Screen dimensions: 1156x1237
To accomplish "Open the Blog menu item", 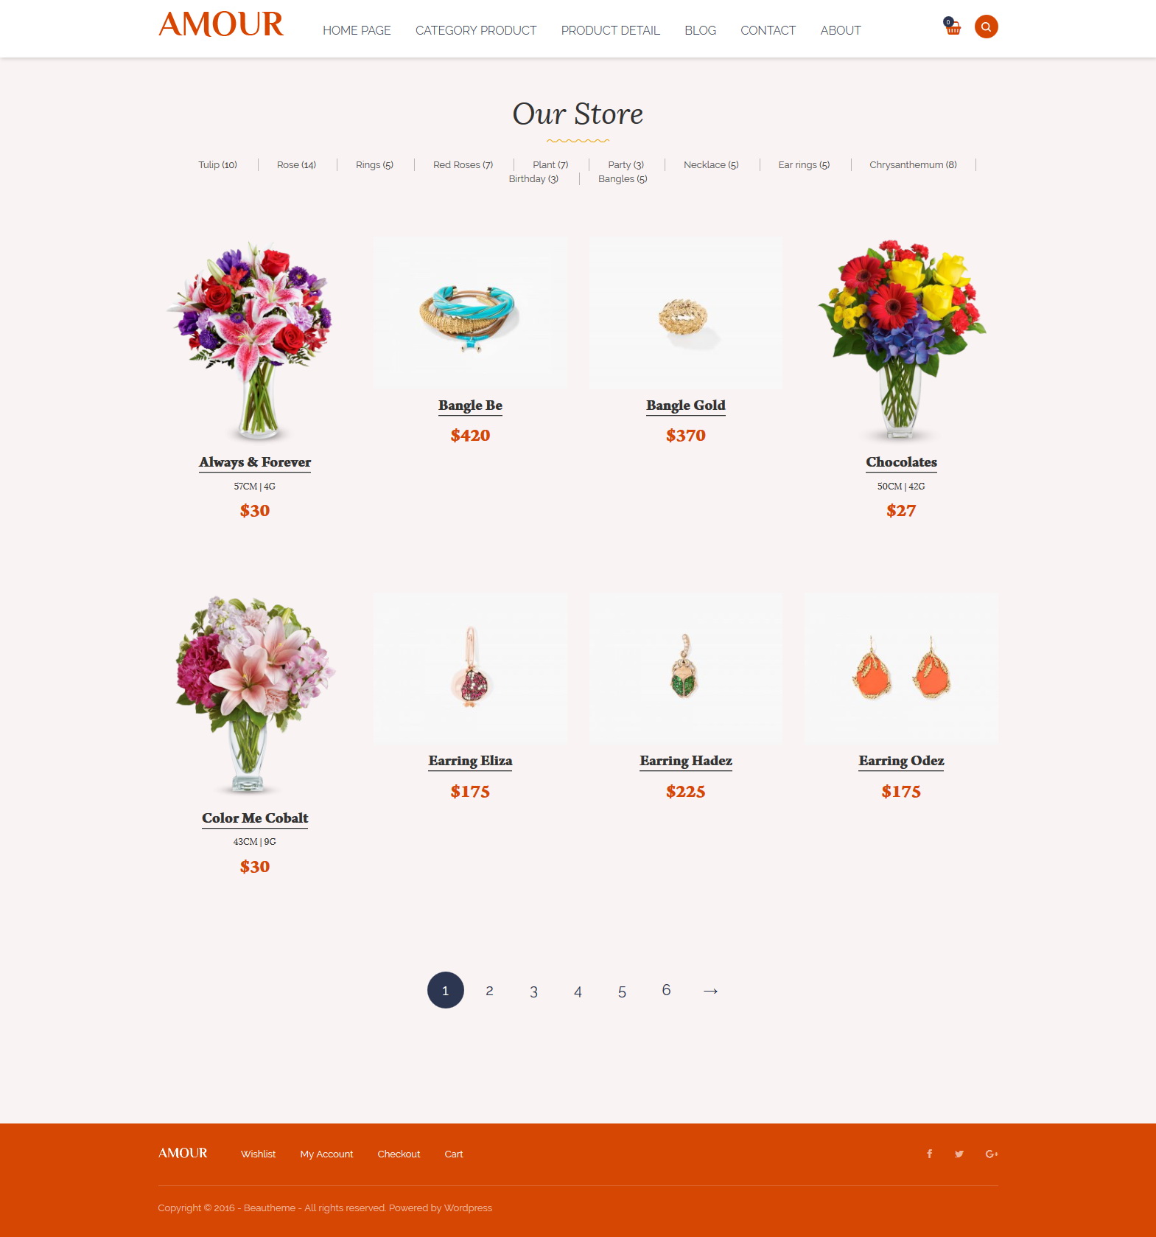I will click(x=700, y=30).
